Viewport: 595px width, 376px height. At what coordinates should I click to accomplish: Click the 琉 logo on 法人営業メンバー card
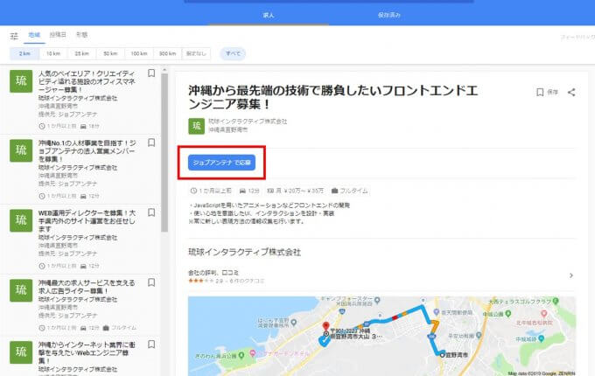(x=21, y=150)
